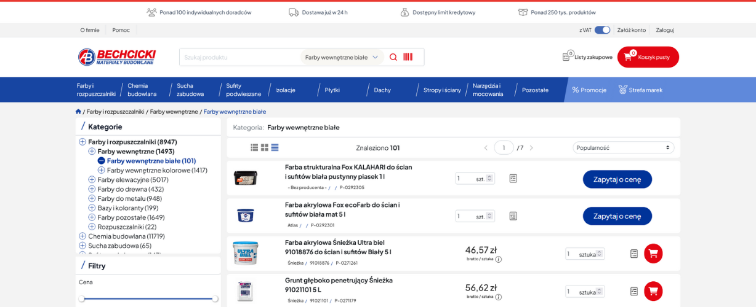Click the search magnifier icon
Viewport: 756px width, 307px height.
coord(393,57)
